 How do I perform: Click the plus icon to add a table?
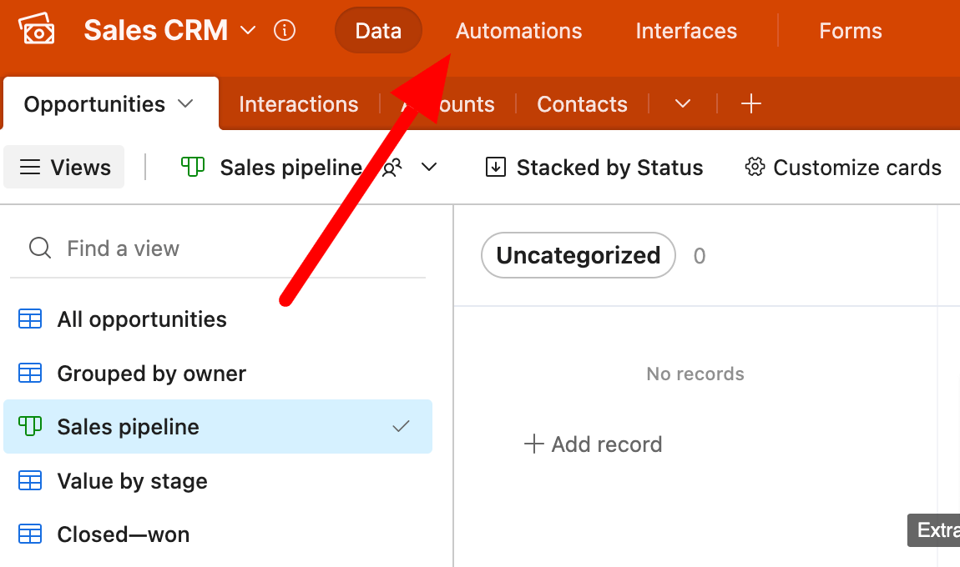[x=751, y=104]
